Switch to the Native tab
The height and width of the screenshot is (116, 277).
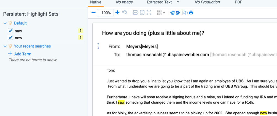tap(96, 2)
